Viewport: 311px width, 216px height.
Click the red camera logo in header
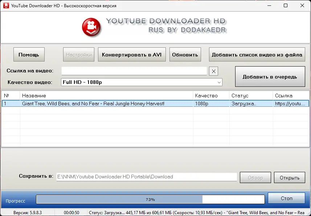91,27
